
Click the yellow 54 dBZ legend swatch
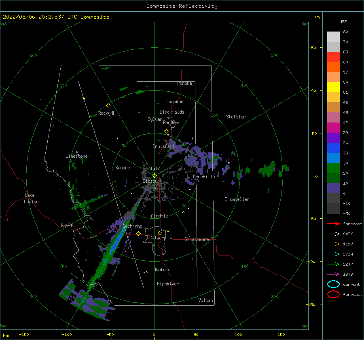pyautogui.click(x=333, y=87)
